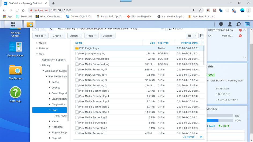253x142 pixels.
Task: Sort by Name column header
Action: coord(108,43)
